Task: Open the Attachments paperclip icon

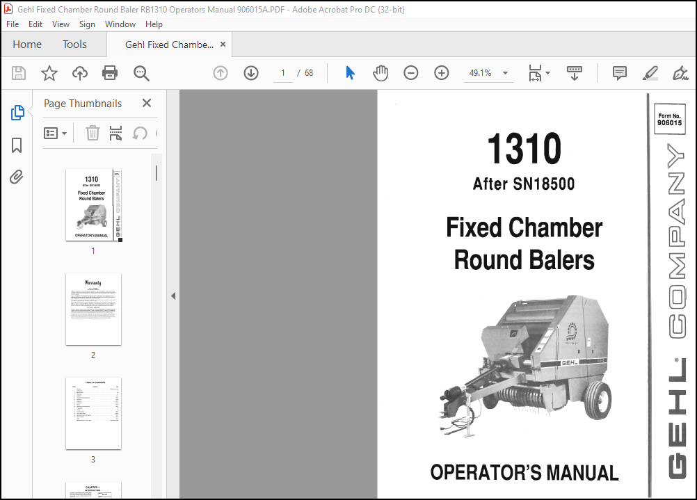Action: point(17,177)
